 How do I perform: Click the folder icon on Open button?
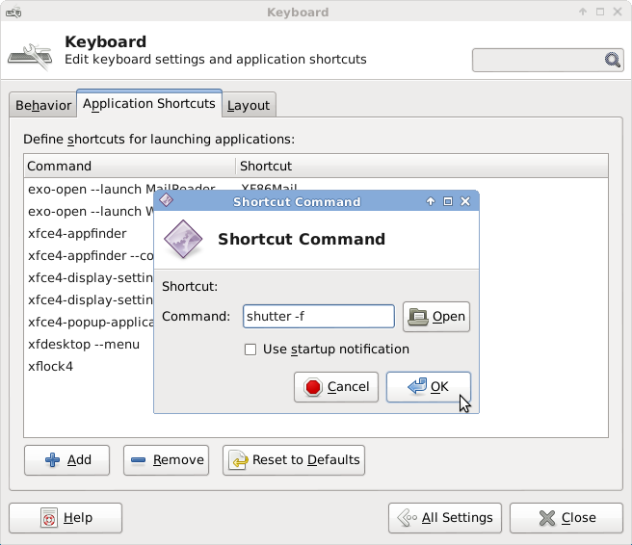(x=418, y=316)
